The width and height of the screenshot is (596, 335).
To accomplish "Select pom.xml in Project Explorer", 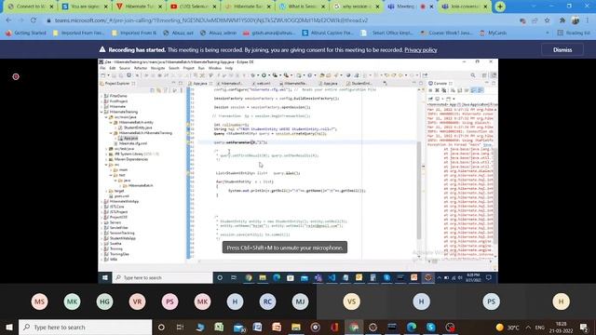I will click(x=118, y=196).
